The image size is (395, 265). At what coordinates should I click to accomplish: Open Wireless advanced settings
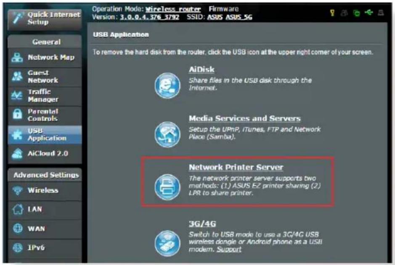coord(45,190)
